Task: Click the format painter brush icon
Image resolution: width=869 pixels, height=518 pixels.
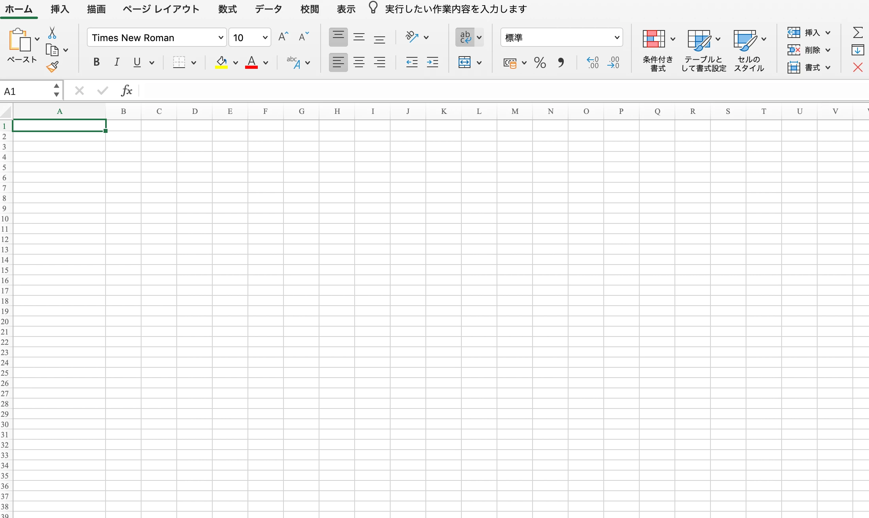Action: (52, 67)
